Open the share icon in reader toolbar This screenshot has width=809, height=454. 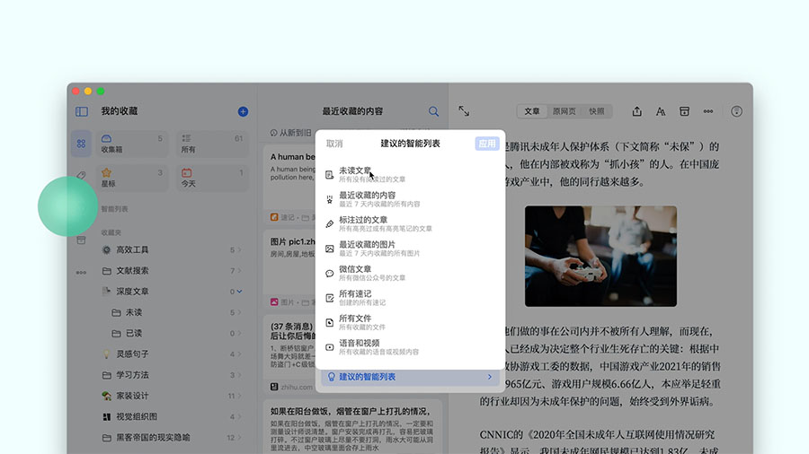pos(637,111)
